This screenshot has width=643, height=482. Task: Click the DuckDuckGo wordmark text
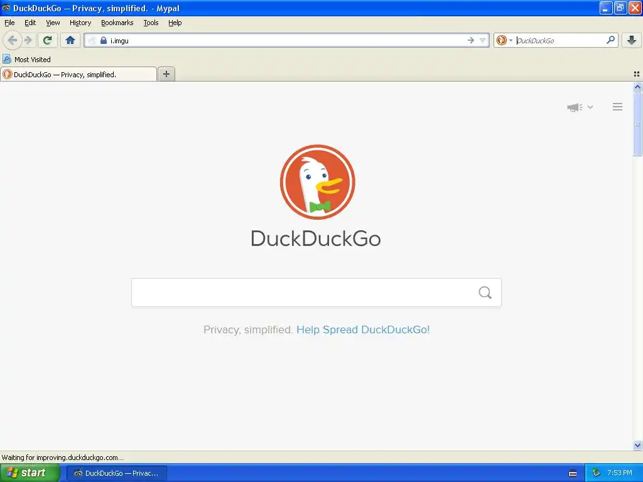316,238
